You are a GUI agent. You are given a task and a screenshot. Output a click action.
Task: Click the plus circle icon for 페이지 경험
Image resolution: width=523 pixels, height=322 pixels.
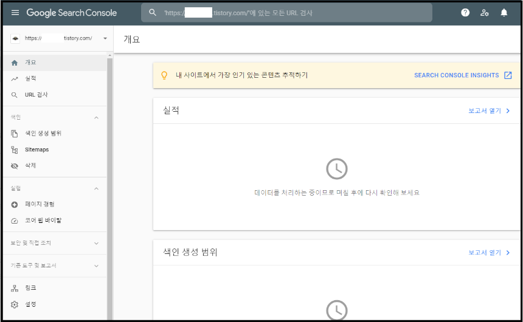(15, 205)
